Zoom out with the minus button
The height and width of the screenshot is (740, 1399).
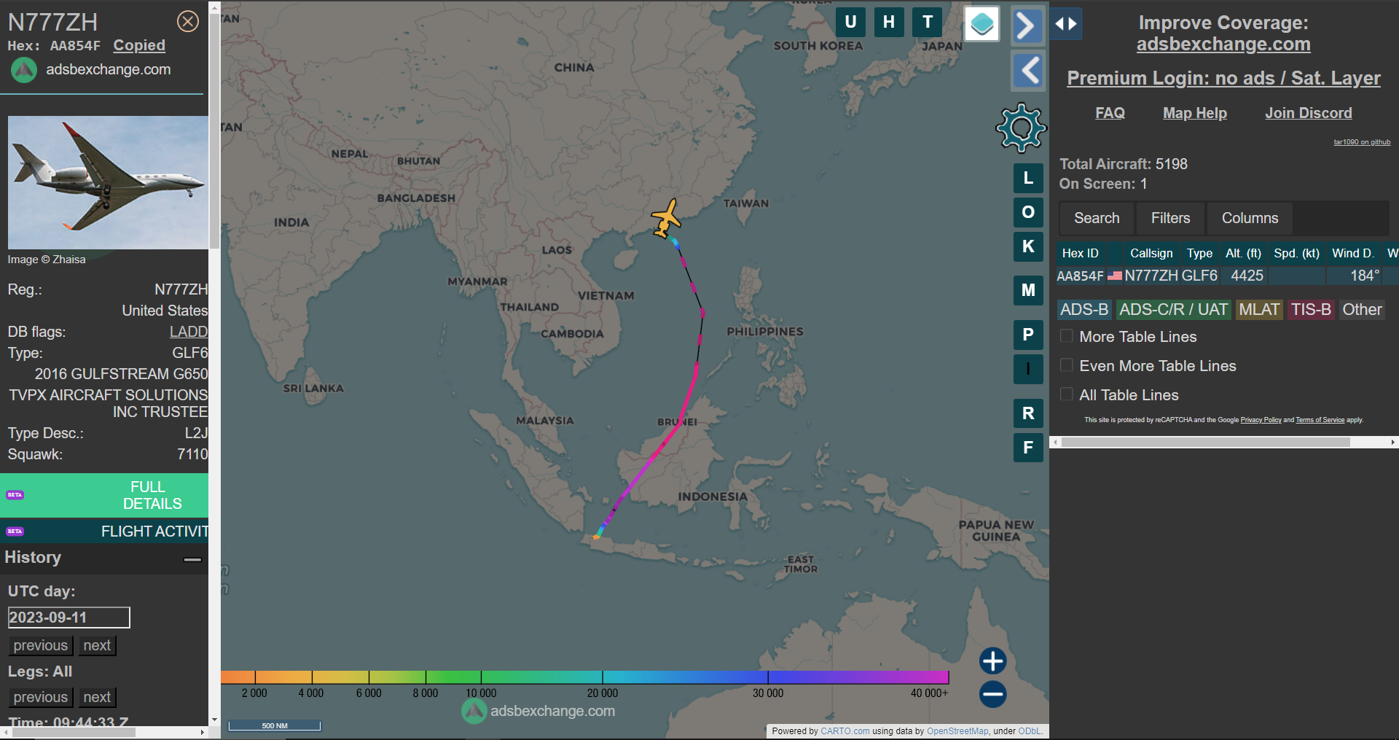click(992, 694)
